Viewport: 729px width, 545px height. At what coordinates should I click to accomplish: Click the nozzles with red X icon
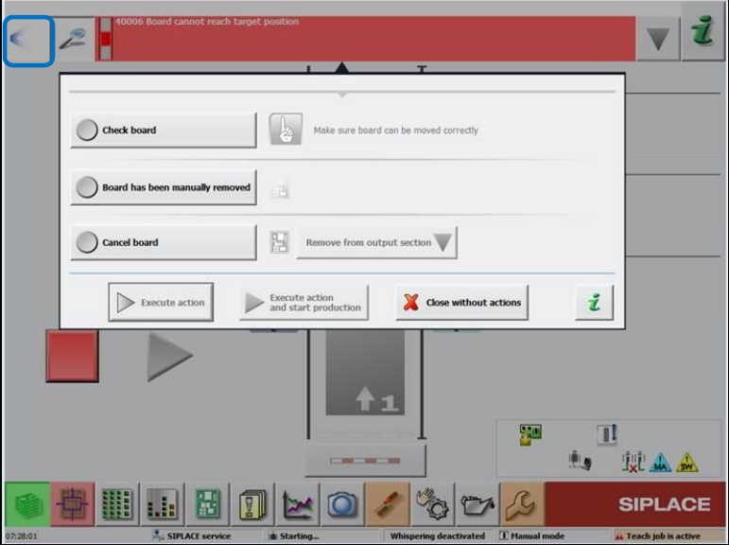(x=634, y=462)
